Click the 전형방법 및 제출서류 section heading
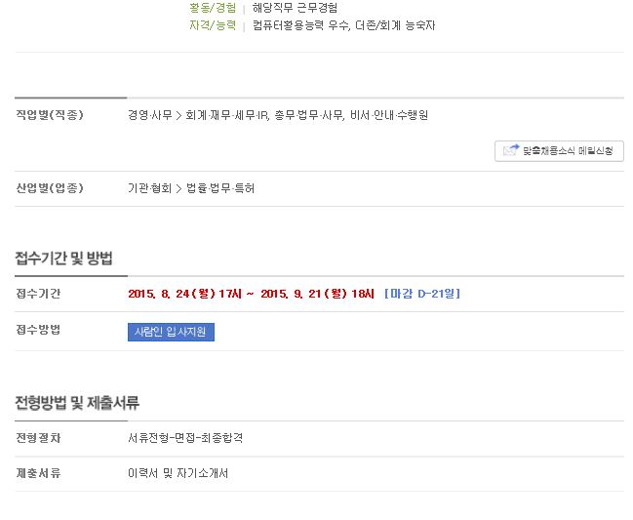This screenshot has height=520, width=633. click(x=77, y=403)
